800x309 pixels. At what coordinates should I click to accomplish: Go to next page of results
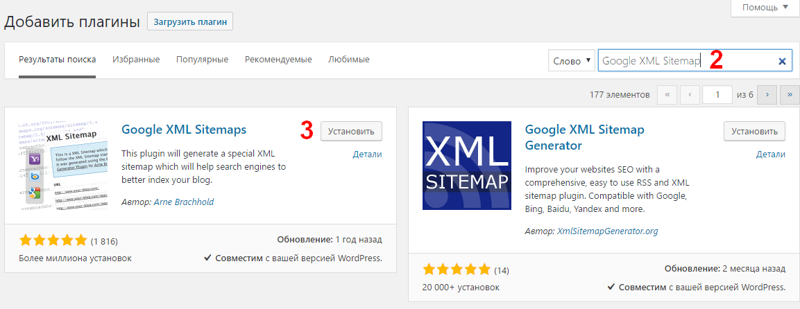pyautogui.click(x=767, y=95)
